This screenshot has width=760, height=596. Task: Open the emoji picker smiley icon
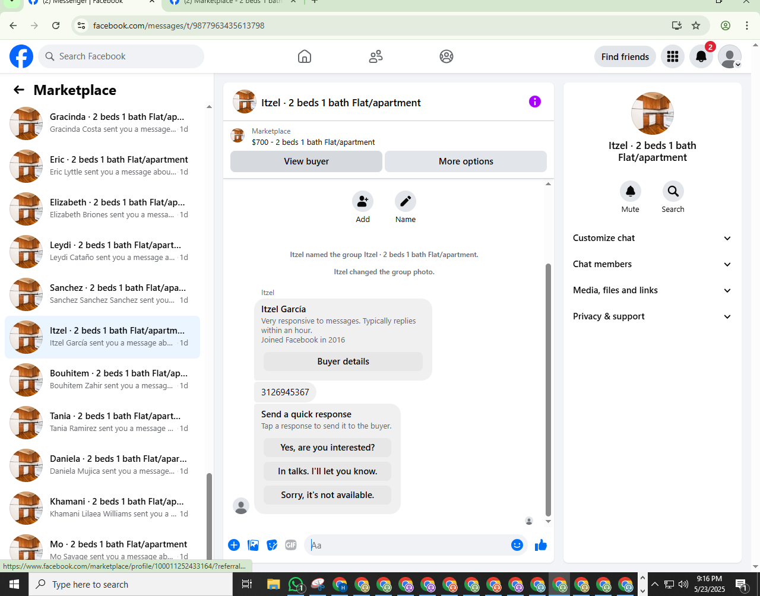click(517, 545)
